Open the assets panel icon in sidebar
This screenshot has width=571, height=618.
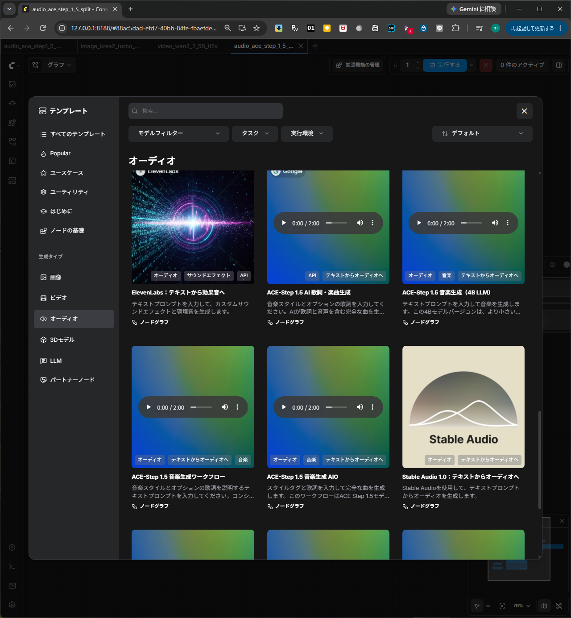point(12,84)
